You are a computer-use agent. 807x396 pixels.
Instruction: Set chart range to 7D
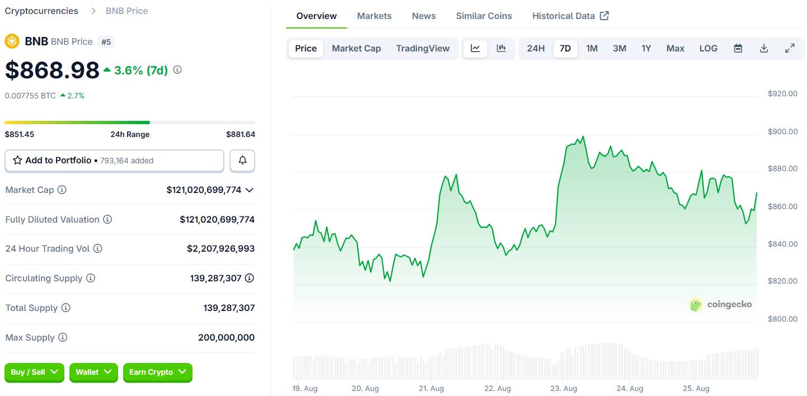[x=565, y=49]
